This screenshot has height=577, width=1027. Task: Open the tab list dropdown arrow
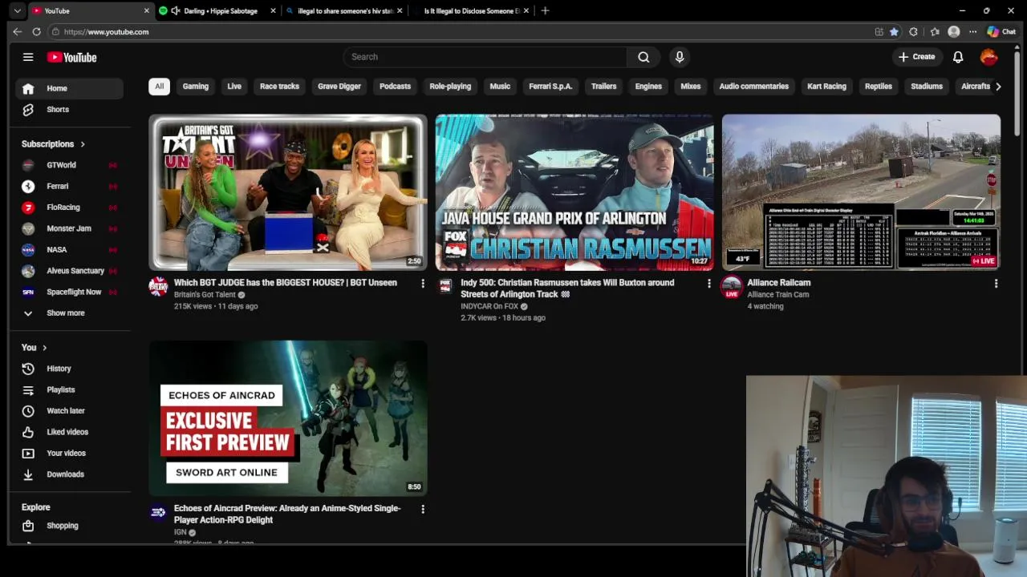pos(17,11)
